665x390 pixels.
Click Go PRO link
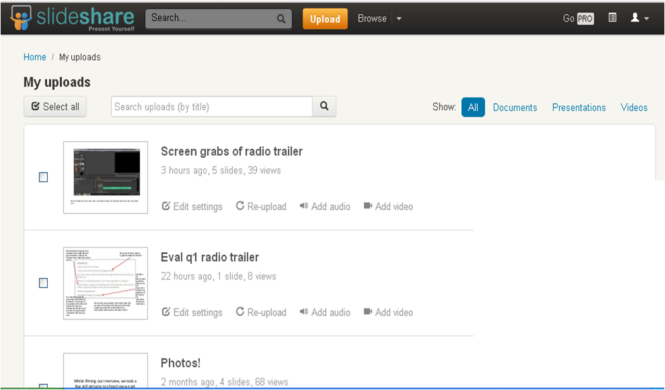tap(578, 18)
